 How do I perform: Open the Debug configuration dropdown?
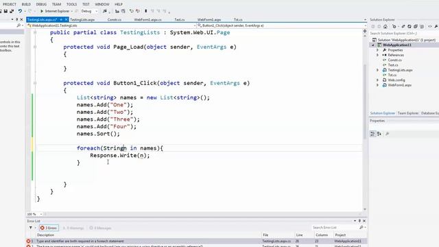click(x=89, y=11)
